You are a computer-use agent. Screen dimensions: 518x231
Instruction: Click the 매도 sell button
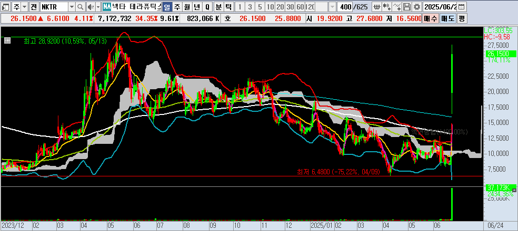pyautogui.click(x=447, y=19)
